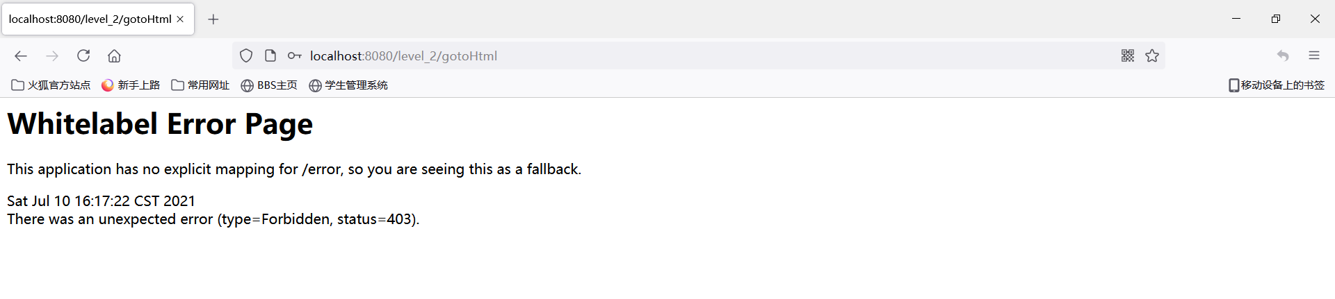Show site information page icon

click(270, 56)
